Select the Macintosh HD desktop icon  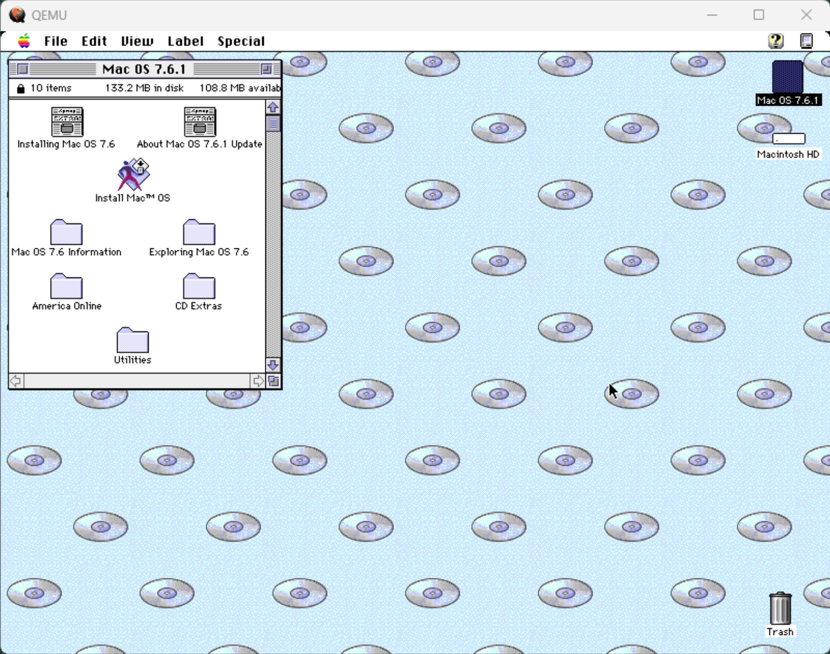click(788, 138)
